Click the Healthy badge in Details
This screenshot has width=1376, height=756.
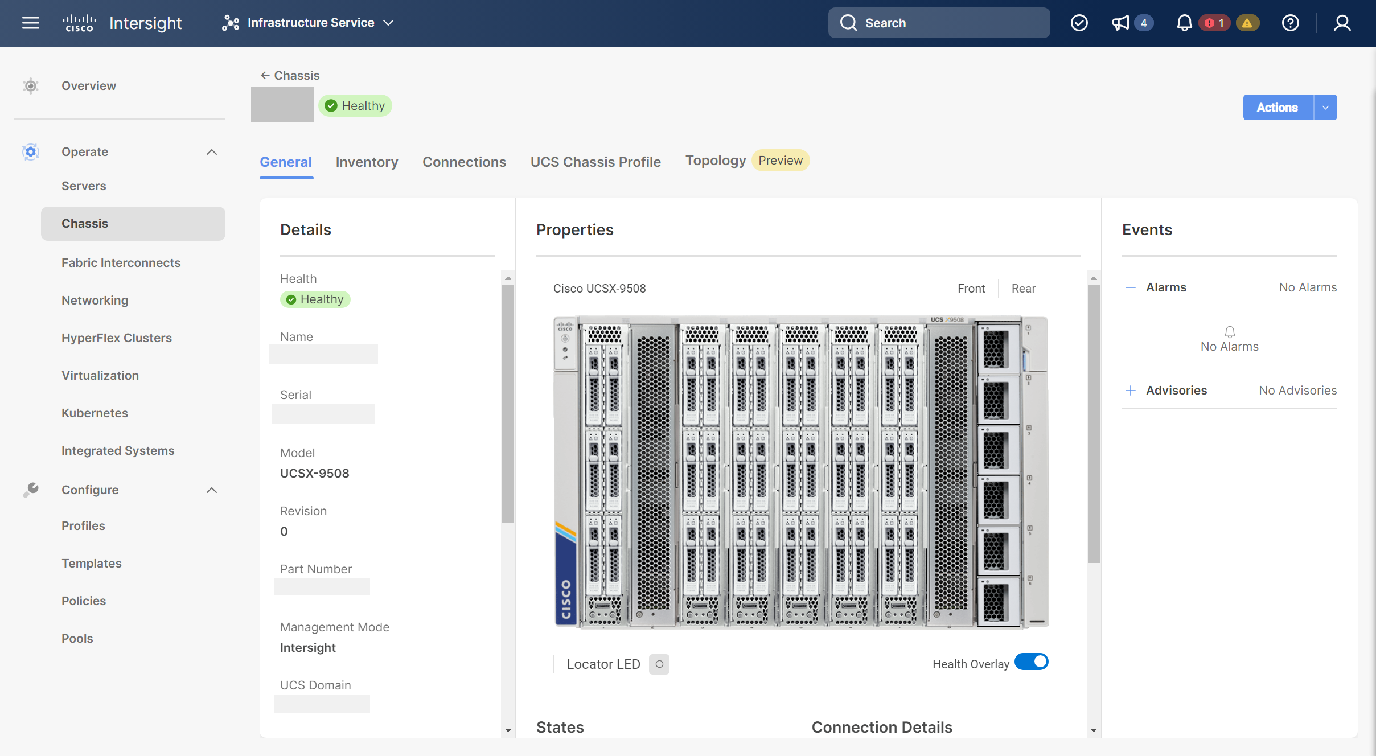pyautogui.click(x=315, y=299)
